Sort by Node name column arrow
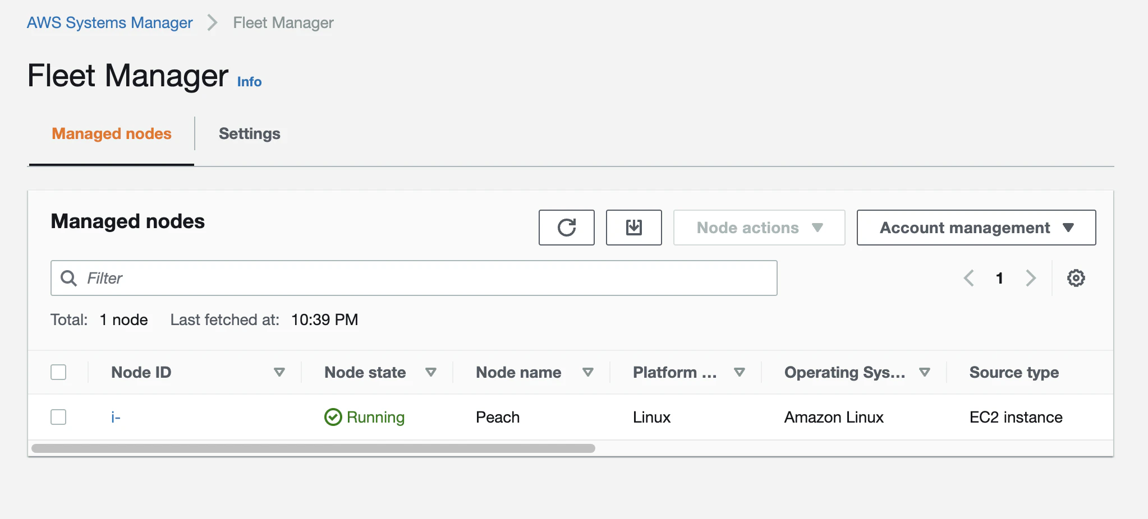The image size is (1148, 519). pos(588,372)
